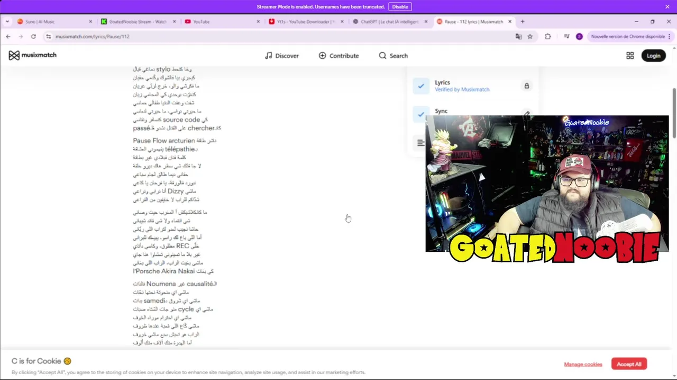Click the lyric line 'Pause Flow arcturien'
The width and height of the screenshot is (677, 380).
coord(175,140)
